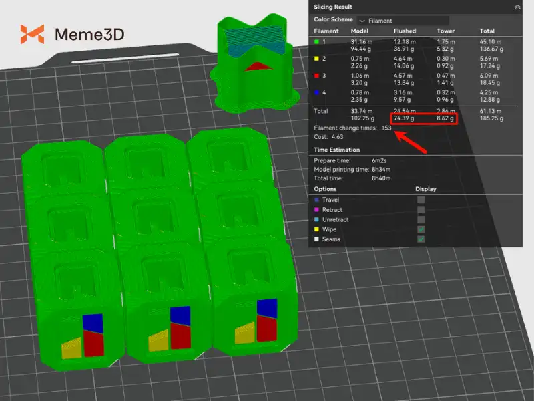Screen dimensions: 534x401
Task: Enable the Unretract display checkbox
Action: [421, 219]
